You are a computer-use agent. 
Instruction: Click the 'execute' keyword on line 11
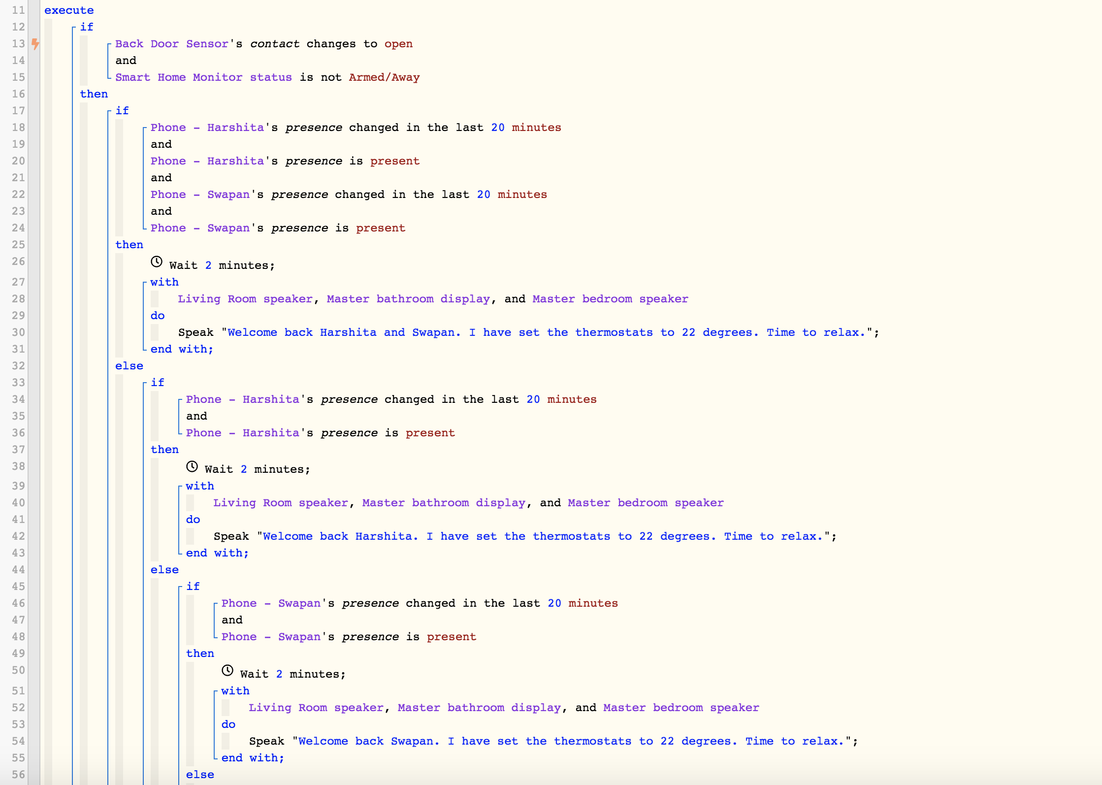click(69, 10)
